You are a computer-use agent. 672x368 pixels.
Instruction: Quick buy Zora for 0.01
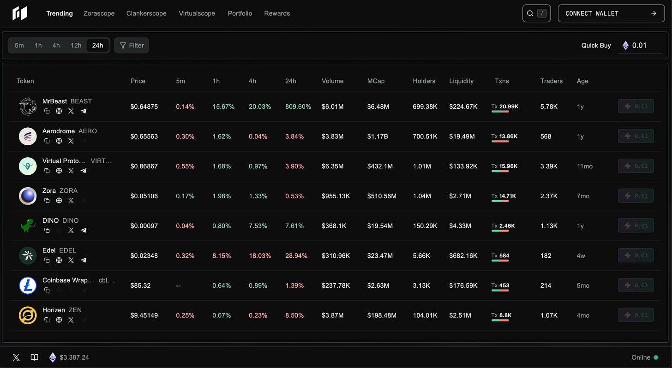[636, 196]
